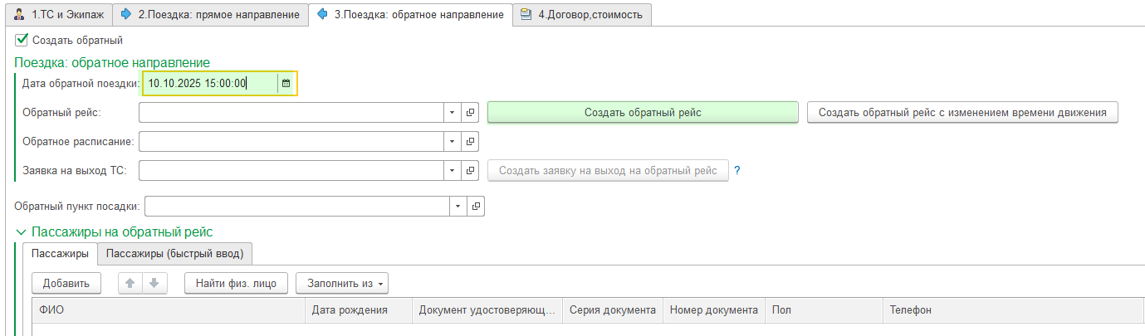Open the 4.Договор,стоимость tab

[581, 14]
